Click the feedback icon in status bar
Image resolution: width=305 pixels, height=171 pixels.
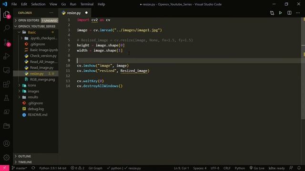(x=291, y=168)
